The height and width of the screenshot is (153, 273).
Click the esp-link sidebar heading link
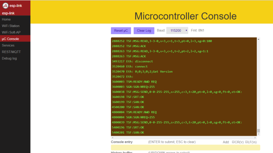[8, 13]
